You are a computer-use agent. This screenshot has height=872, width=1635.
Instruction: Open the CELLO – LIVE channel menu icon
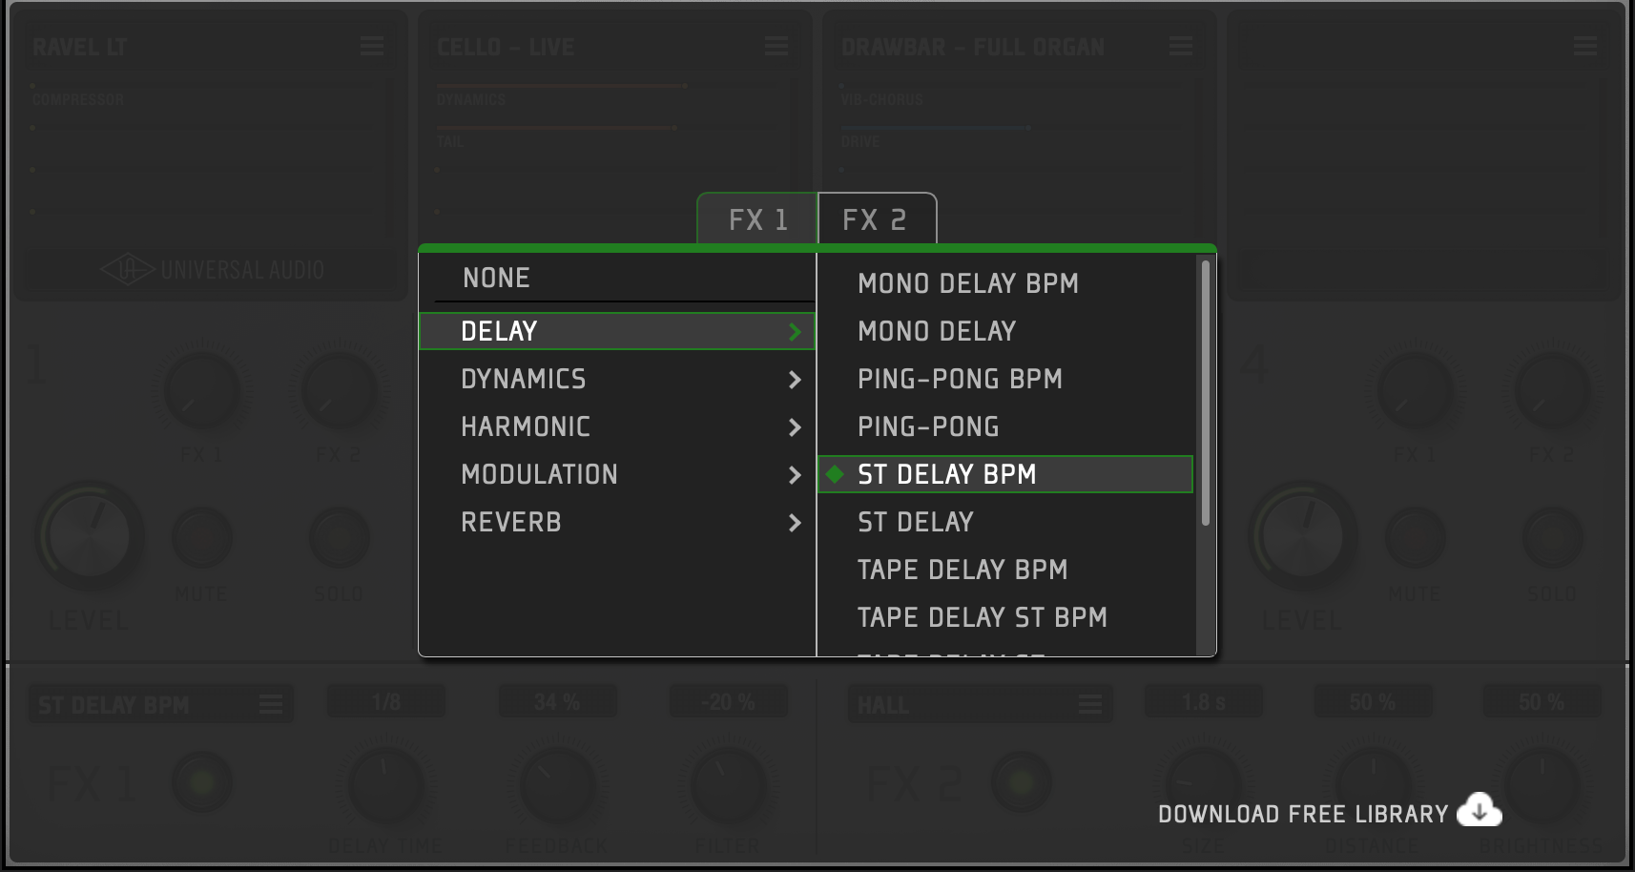pos(776,46)
